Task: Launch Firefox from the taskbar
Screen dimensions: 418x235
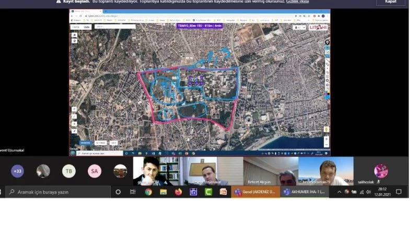Action: (178, 192)
